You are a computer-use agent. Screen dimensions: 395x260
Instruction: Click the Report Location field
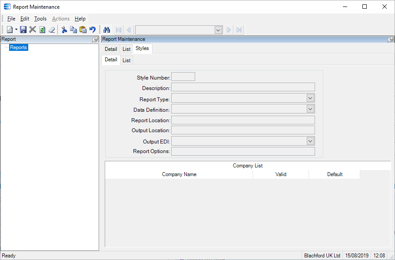(x=243, y=120)
